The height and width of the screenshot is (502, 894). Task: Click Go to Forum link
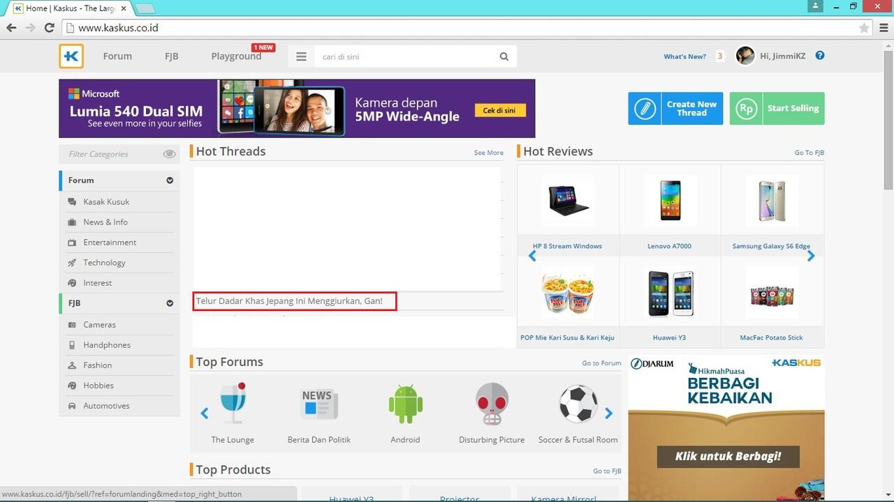pyautogui.click(x=601, y=363)
